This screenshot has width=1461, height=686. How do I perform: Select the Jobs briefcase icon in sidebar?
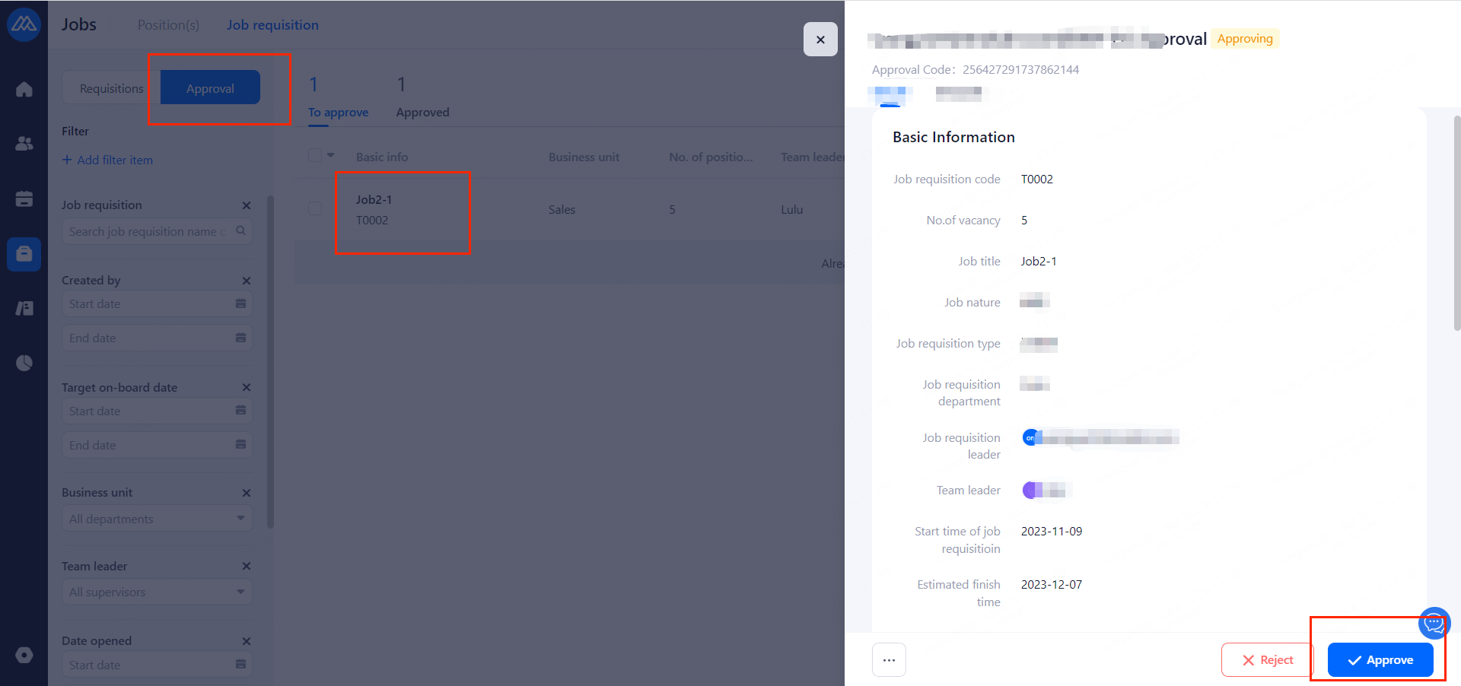click(x=24, y=254)
